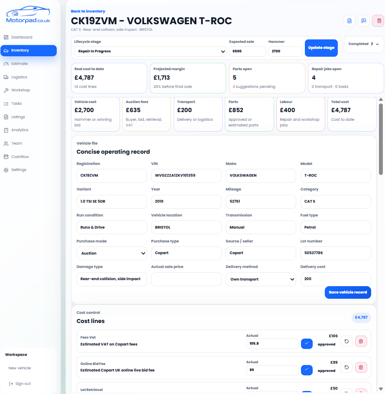The height and width of the screenshot is (394, 385).
Task: Click the Motorpad.co.uk logo
Action: (28, 15)
